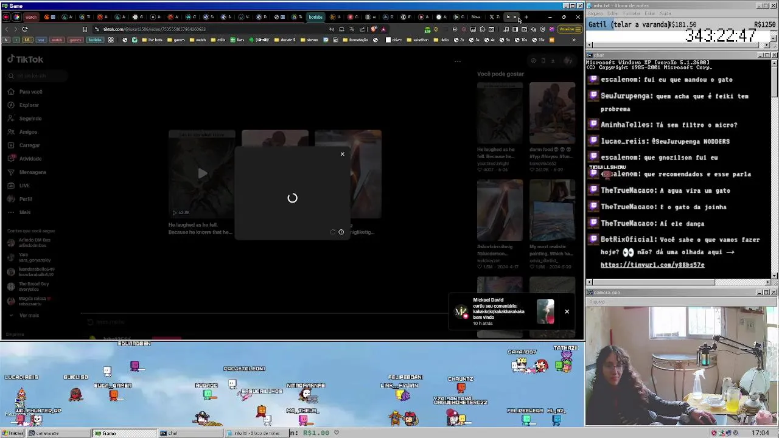Open Mensagens in TikTok sidebar
This screenshot has width=779, height=438.
pos(32,172)
